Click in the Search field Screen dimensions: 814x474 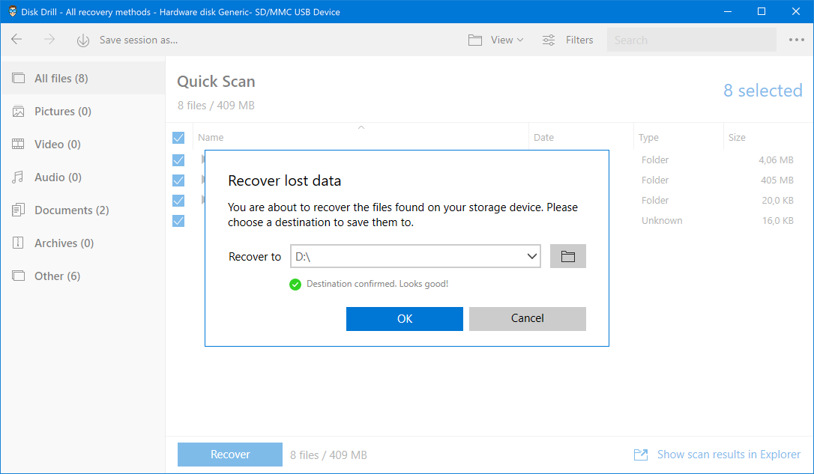coord(692,40)
